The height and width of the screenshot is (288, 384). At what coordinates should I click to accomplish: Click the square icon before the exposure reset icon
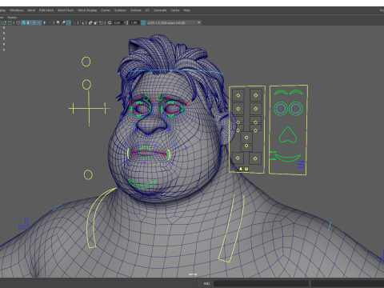point(101,22)
